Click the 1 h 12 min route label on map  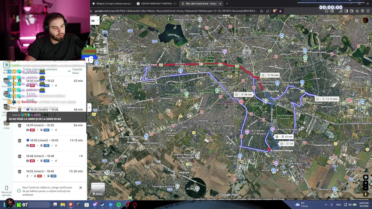(x=328, y=99)
